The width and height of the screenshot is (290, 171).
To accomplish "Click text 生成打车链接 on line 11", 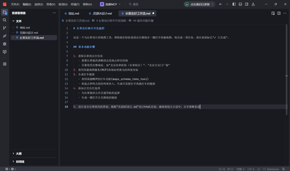I will tap(86, 74).
